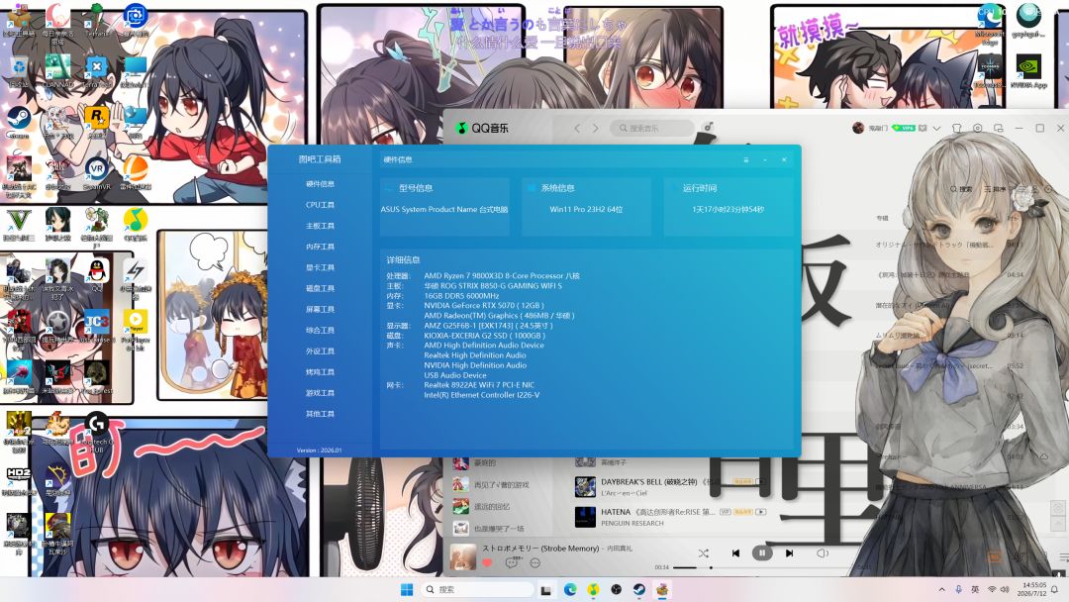This screenshot has height=602, width=1069.
Task: Open QQ Music from the taskbar
Action: click(x=593, y=590)
